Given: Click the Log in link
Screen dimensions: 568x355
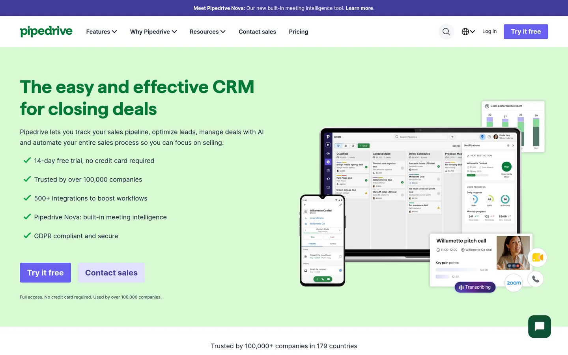Looking at the screenshot, I should click(490, 32).
